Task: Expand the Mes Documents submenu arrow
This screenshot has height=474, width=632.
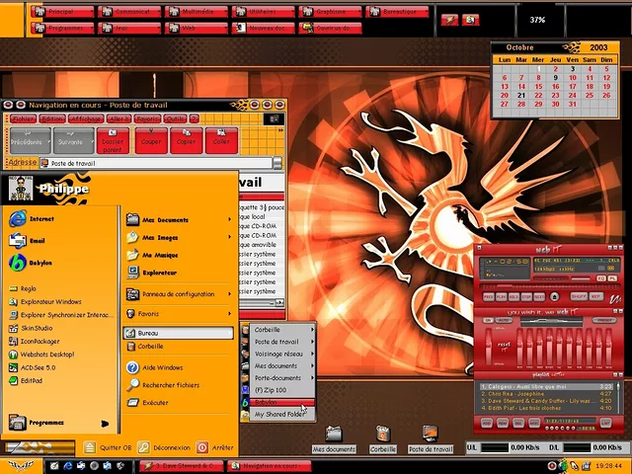Action: (x=229, y=220)
